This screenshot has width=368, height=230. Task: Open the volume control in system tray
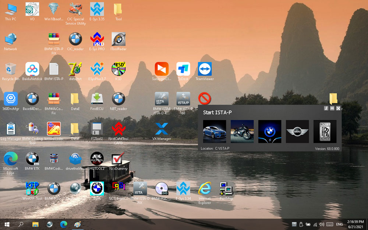[x=322, y=224]
